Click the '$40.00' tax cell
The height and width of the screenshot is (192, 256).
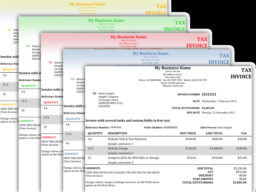[x=242, y=139]
